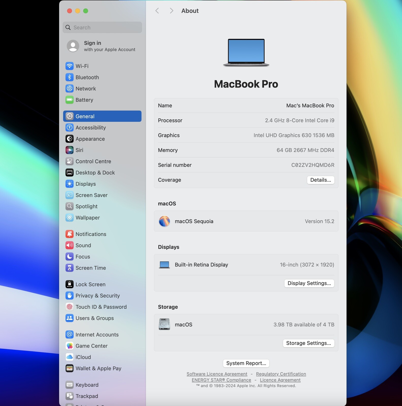This screenshot has width=402, height=406.
Task: Click the Coverage Details button
Action: 321,180
